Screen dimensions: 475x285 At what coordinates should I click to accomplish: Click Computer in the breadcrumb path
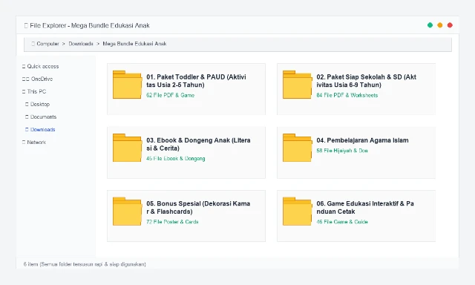47,44
